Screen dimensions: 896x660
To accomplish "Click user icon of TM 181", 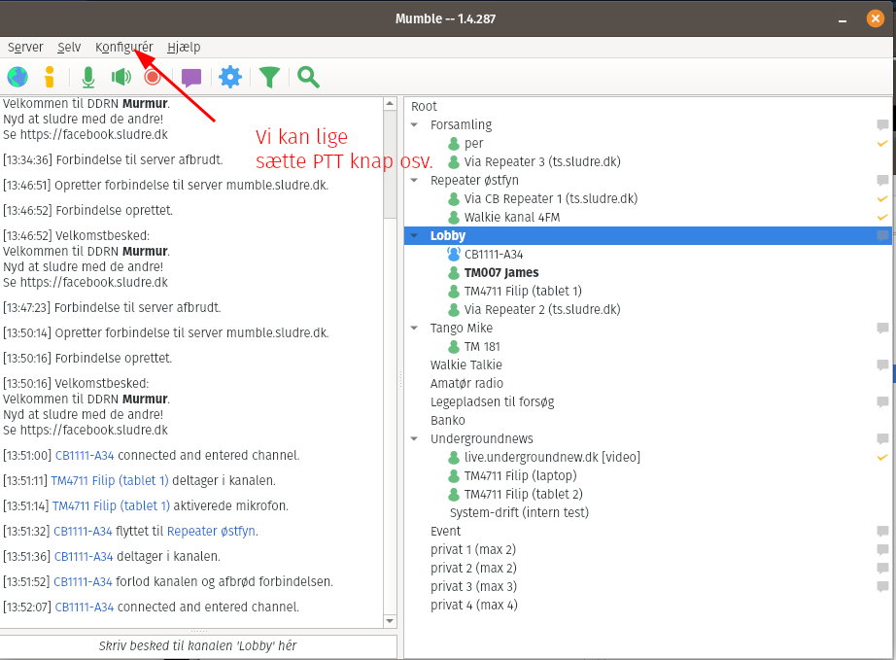I will coord(454,346).
